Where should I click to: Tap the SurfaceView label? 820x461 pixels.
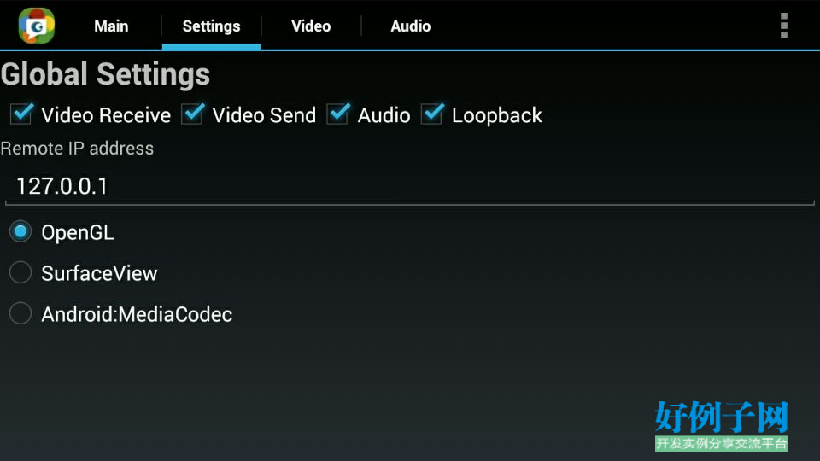99,273
